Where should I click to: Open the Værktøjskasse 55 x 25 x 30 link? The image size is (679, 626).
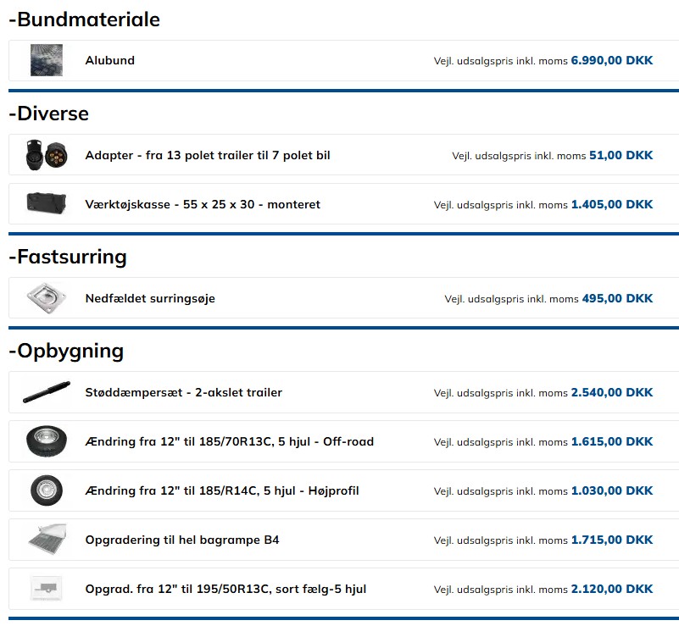(203, 204)
